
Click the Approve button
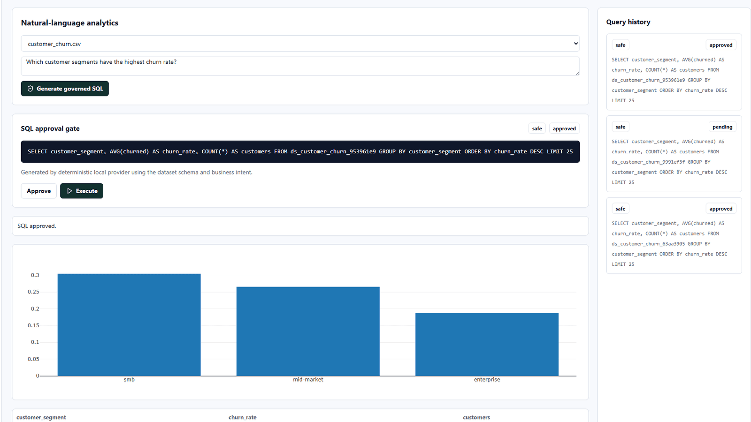tap(39, 191)
